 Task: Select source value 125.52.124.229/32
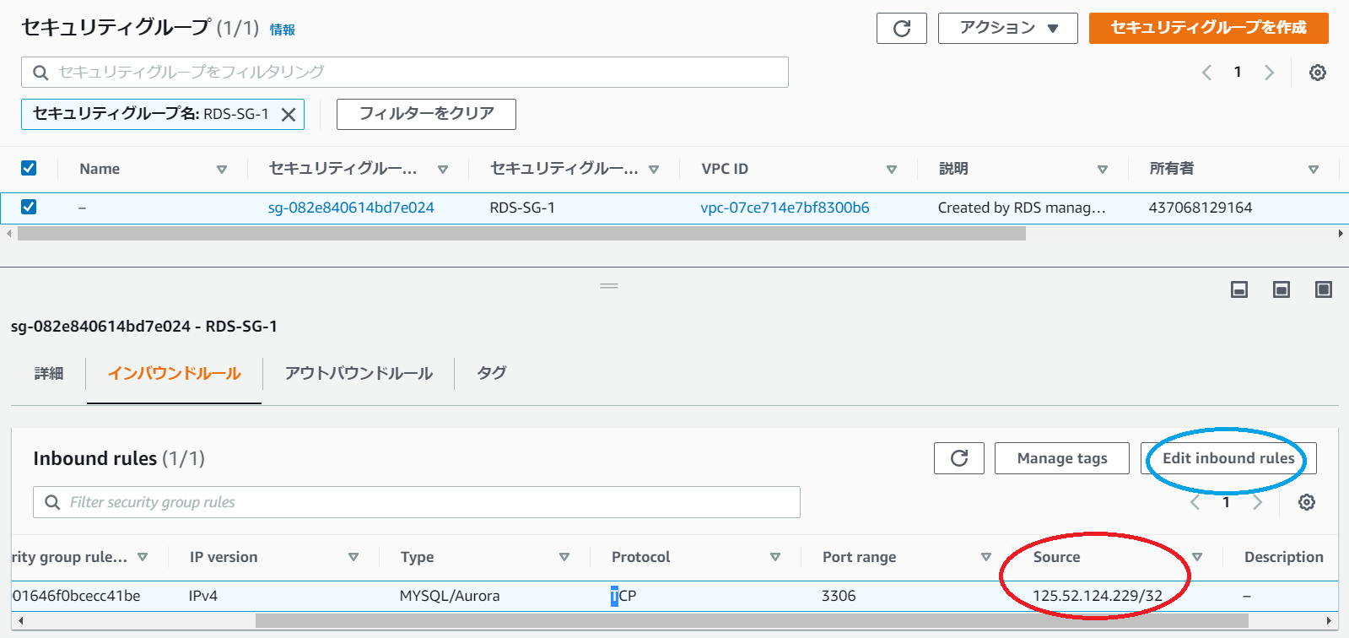[1097, 596]
